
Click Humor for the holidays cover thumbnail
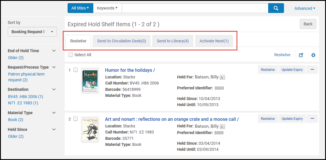coord(90,81)
